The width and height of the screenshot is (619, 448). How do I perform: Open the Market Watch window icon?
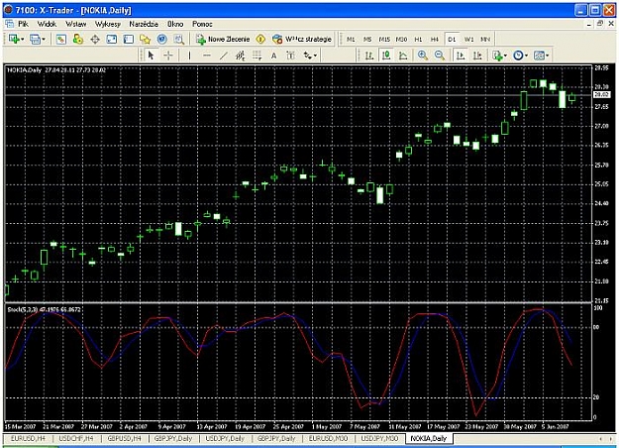pos(60,39)
